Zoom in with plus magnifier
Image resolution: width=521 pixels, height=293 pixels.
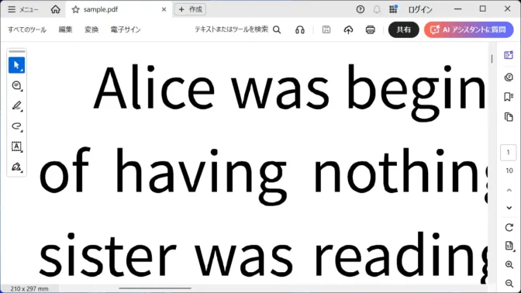point(509,265)
